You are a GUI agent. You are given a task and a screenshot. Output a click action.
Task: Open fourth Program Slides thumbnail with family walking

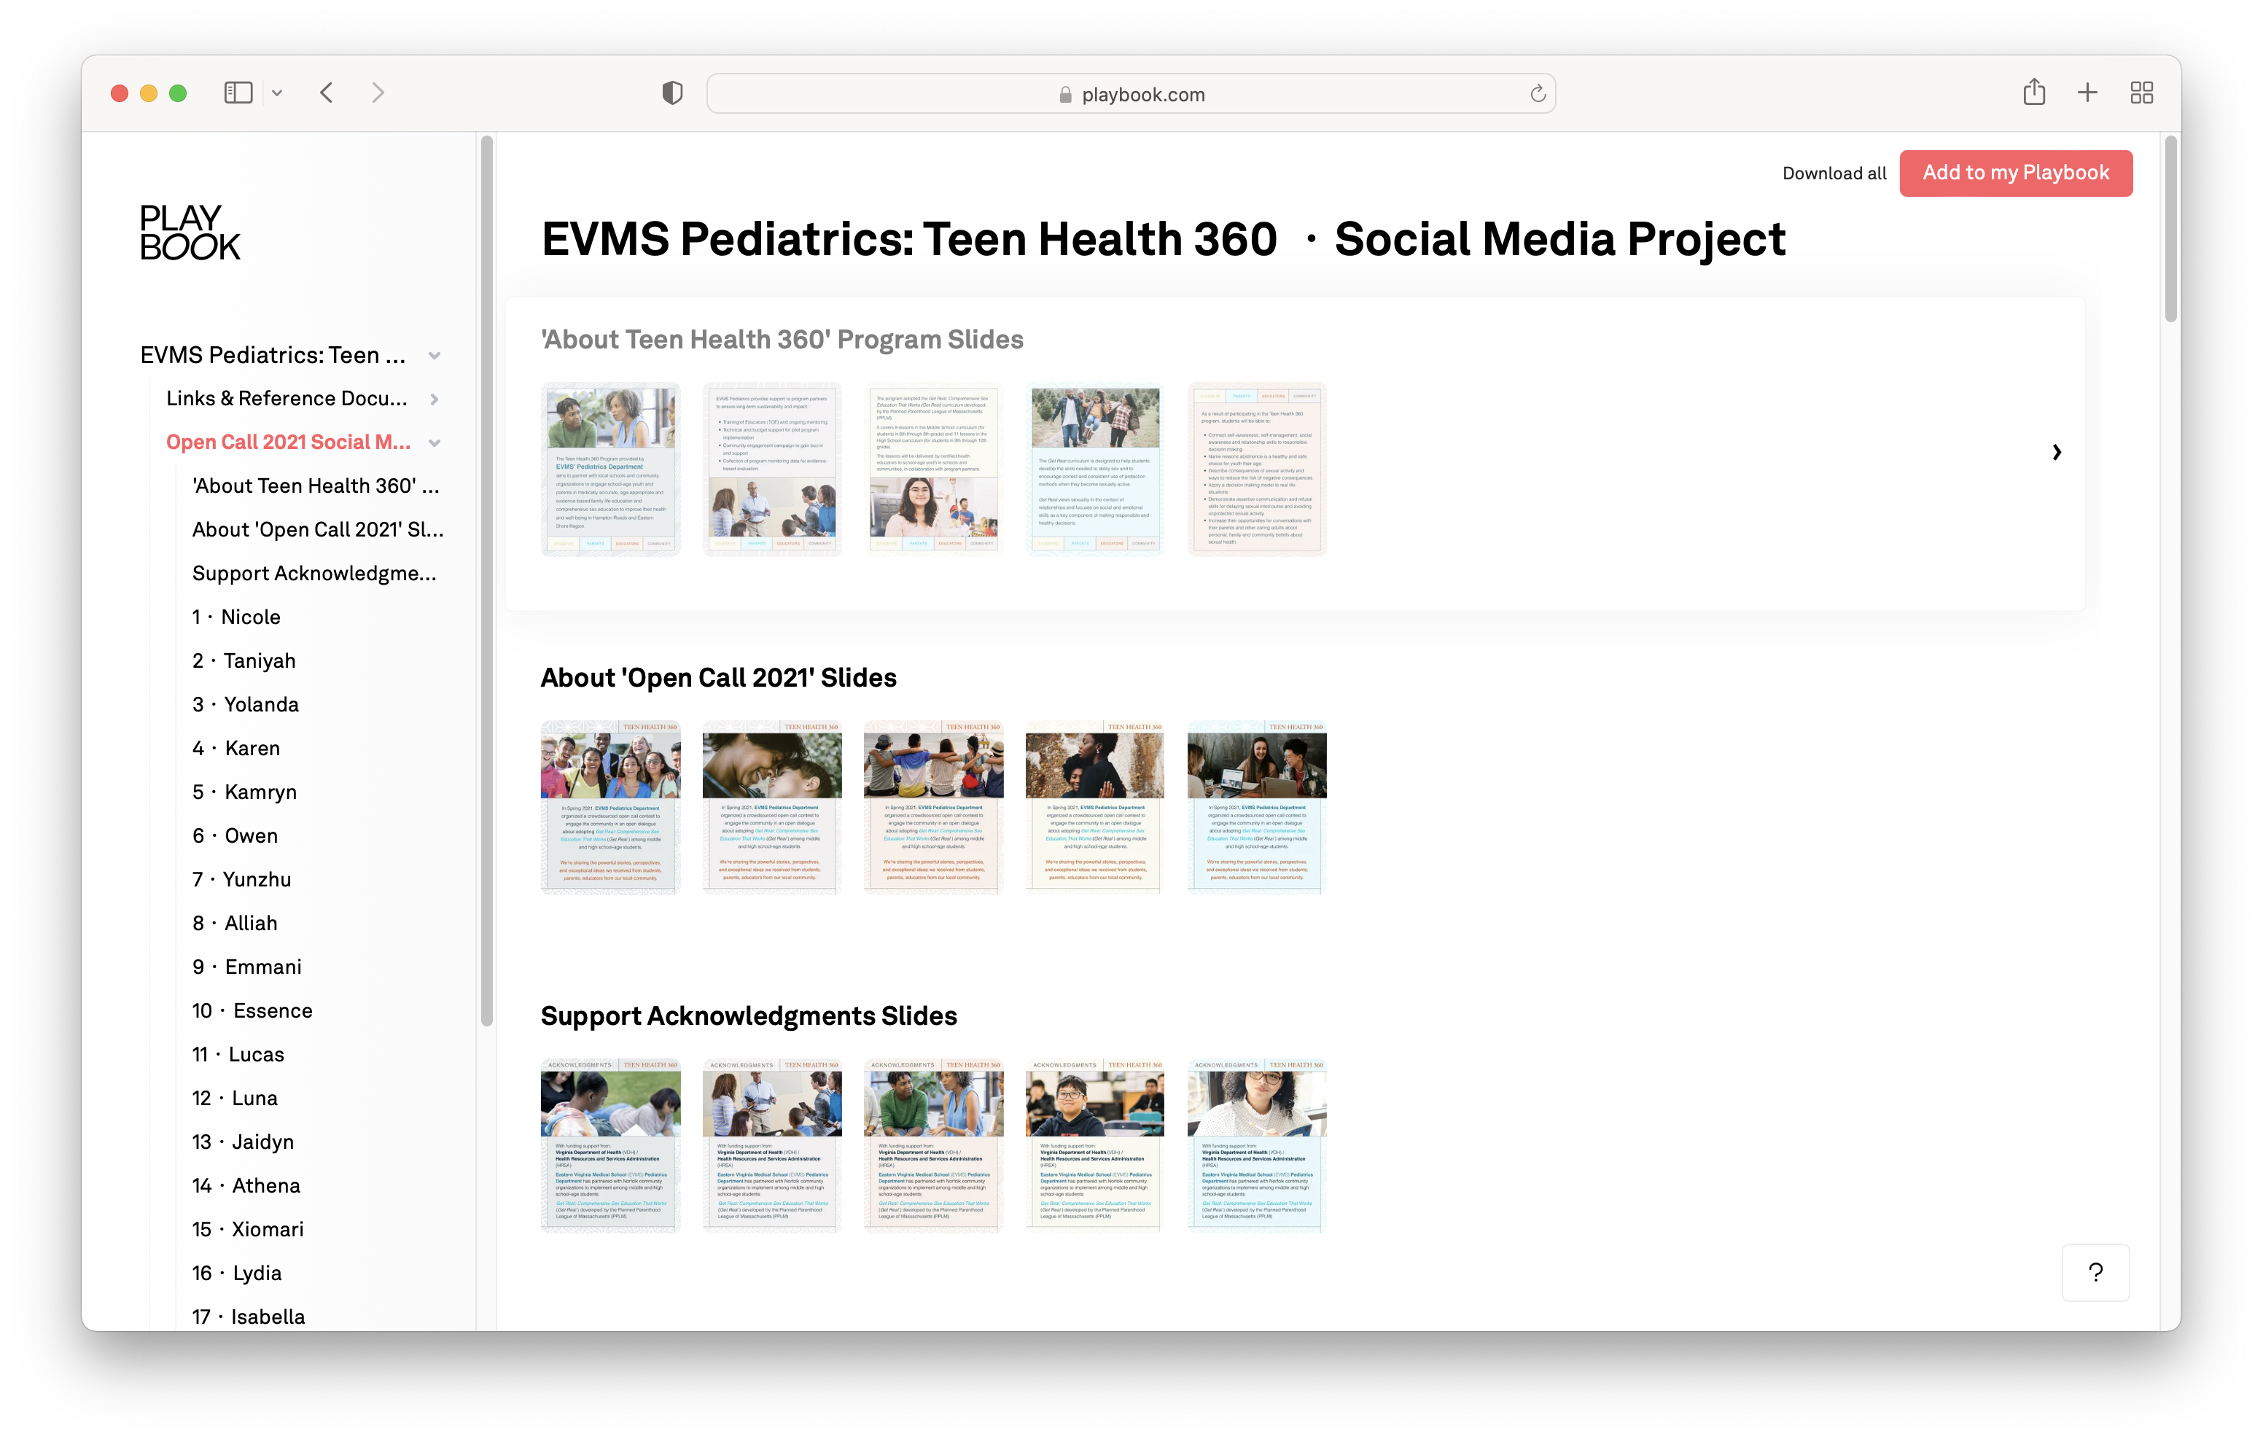coord(1096,469)
